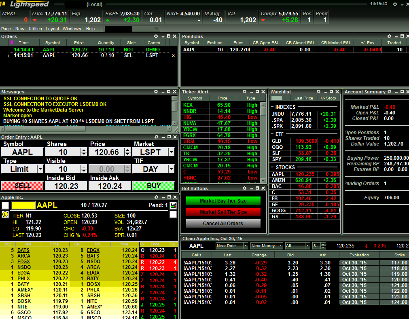Click the Messages vertical scrollbar
409x319 pixels.
pos(174,111)
